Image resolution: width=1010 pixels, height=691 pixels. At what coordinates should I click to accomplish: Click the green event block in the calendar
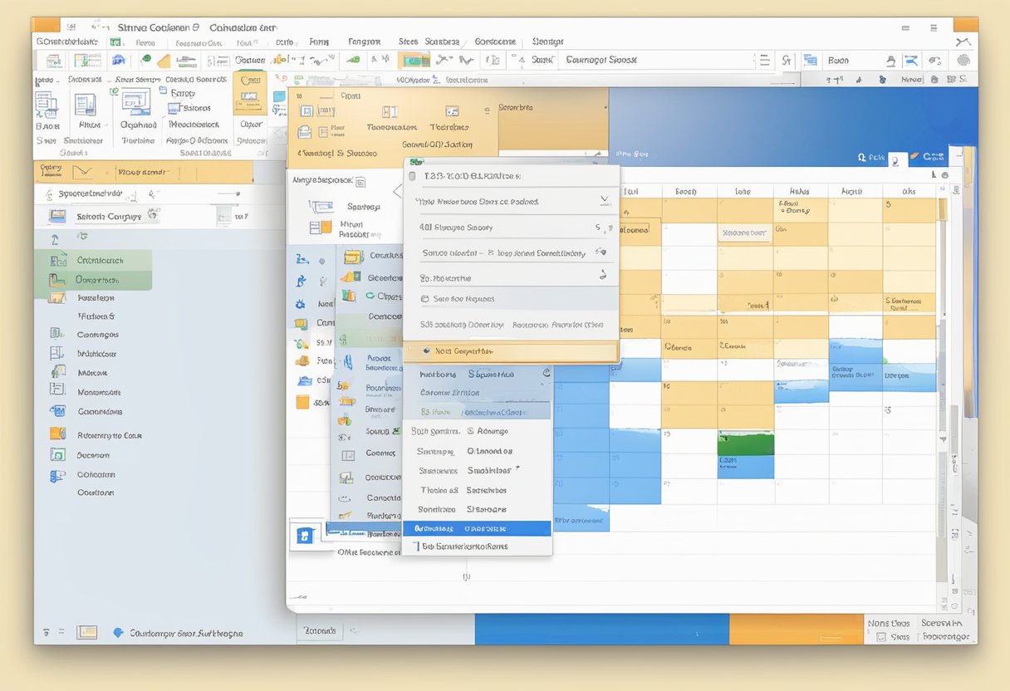745,444
